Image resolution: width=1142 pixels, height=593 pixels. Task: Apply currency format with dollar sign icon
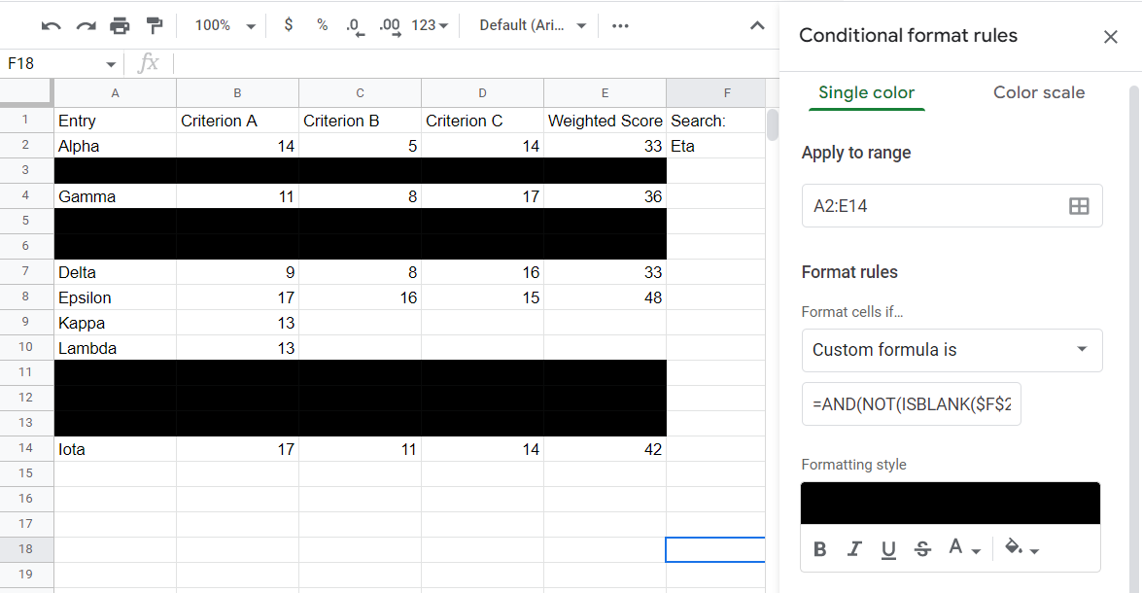pyautogui.click(x=288, y=25)
